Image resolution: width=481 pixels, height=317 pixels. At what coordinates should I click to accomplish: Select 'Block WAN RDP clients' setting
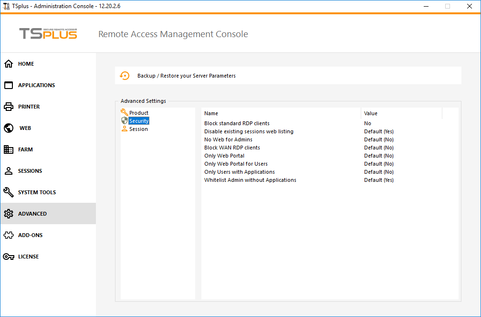click(232, 148)
